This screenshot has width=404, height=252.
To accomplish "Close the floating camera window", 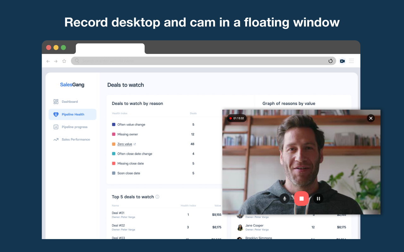I will (371, 118).
